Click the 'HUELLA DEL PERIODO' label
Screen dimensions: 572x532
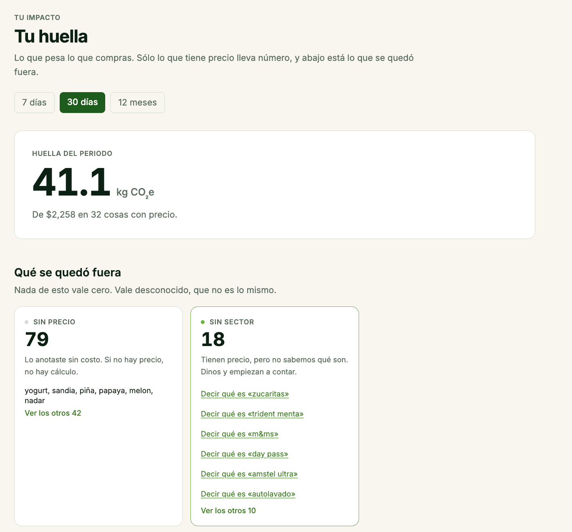pyautogui.click(x=72, y=153)
